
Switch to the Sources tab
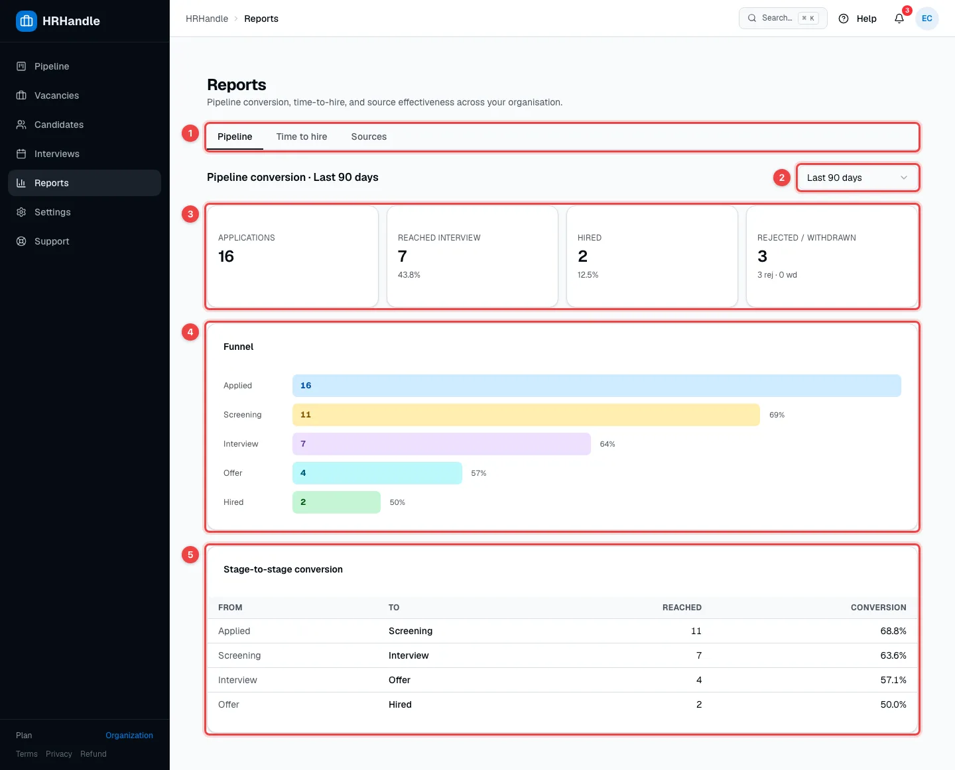click(x=369, y=137)
